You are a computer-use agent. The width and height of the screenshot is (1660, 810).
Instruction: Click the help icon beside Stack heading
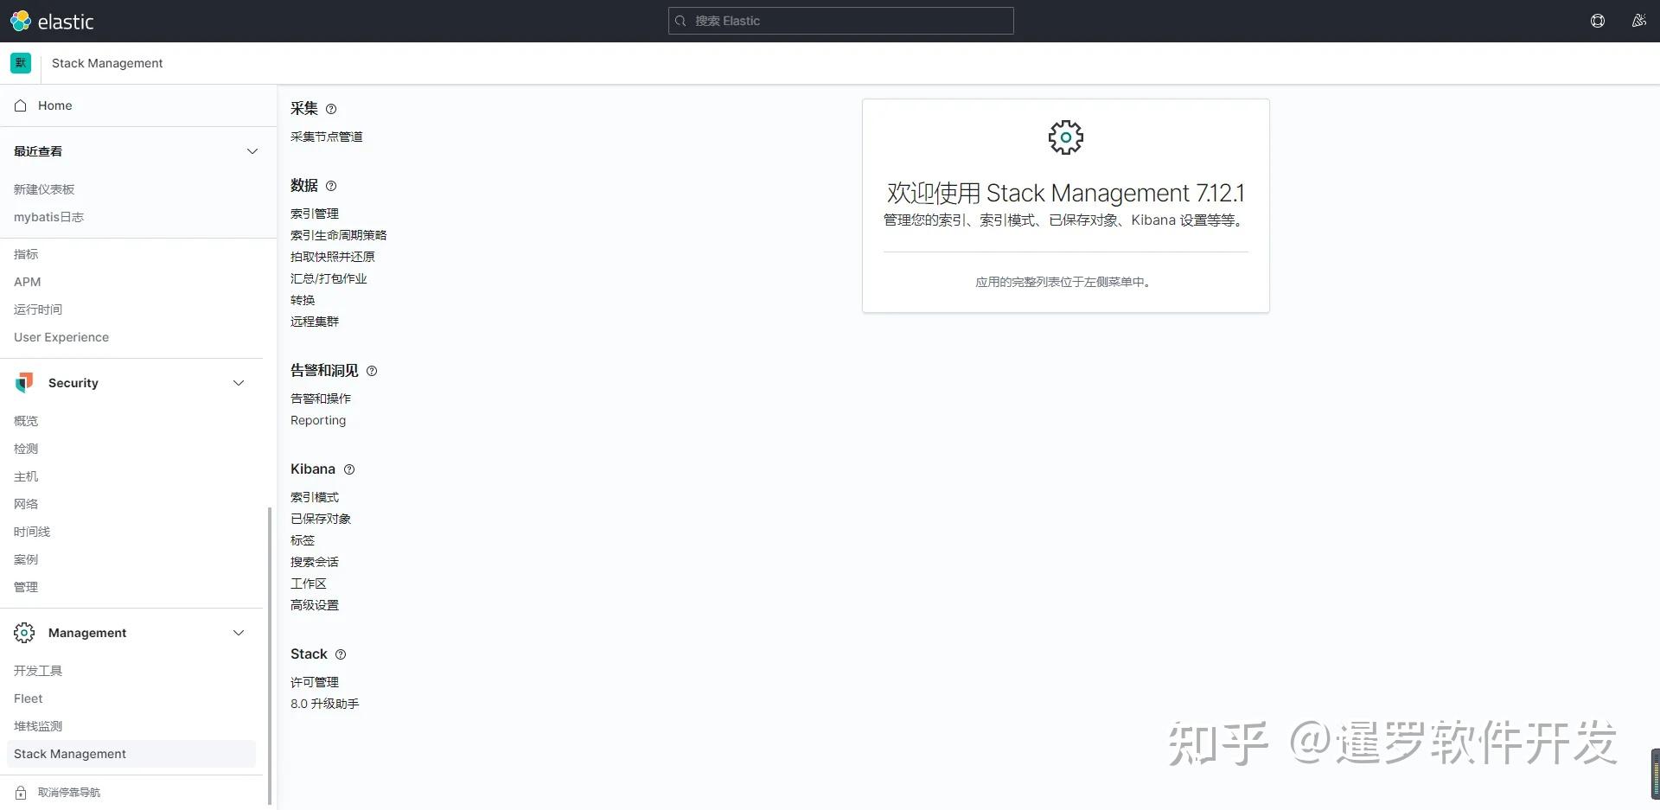(341, 654)
